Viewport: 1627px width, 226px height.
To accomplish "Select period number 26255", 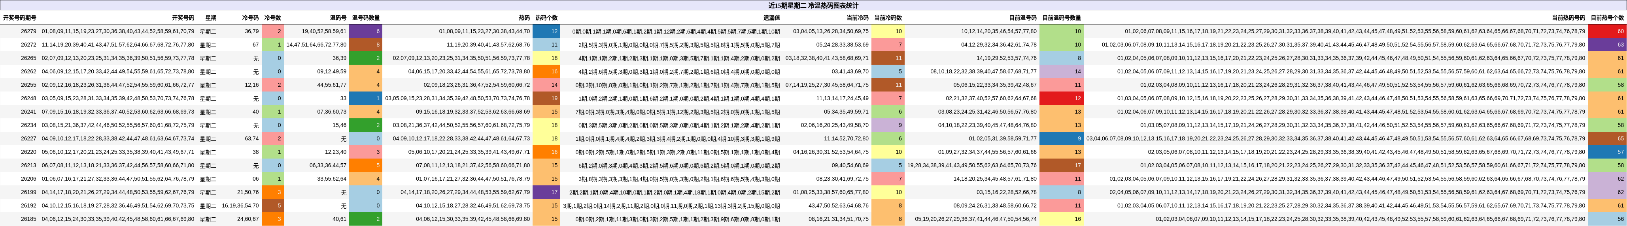I will [x=28, y=84].
